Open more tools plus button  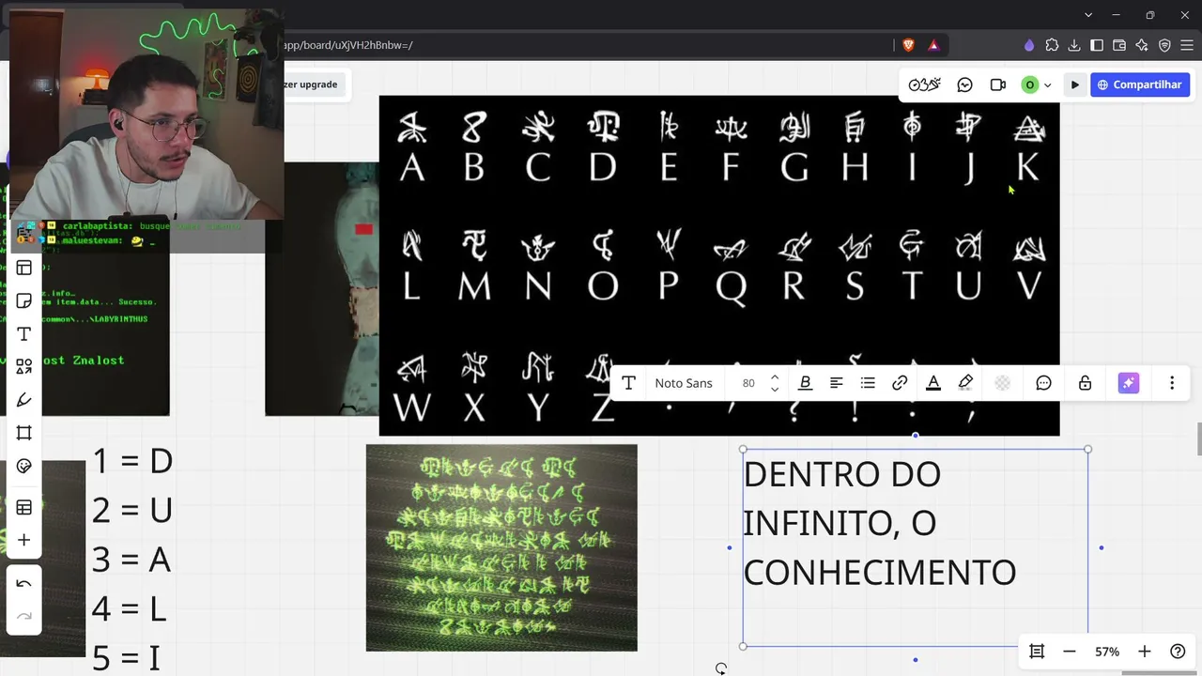[24, 541]
